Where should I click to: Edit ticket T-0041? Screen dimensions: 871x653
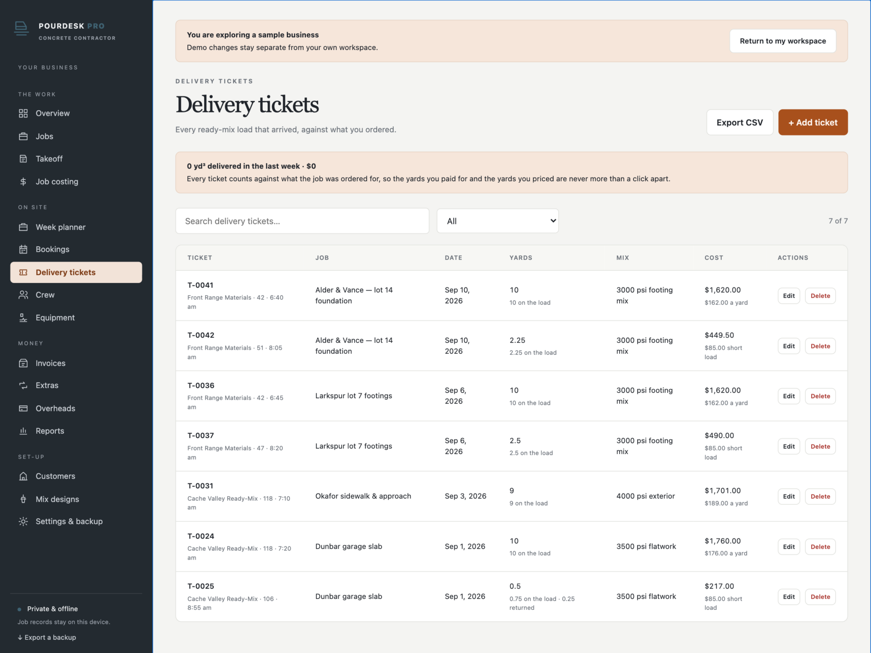click(788, 296)
